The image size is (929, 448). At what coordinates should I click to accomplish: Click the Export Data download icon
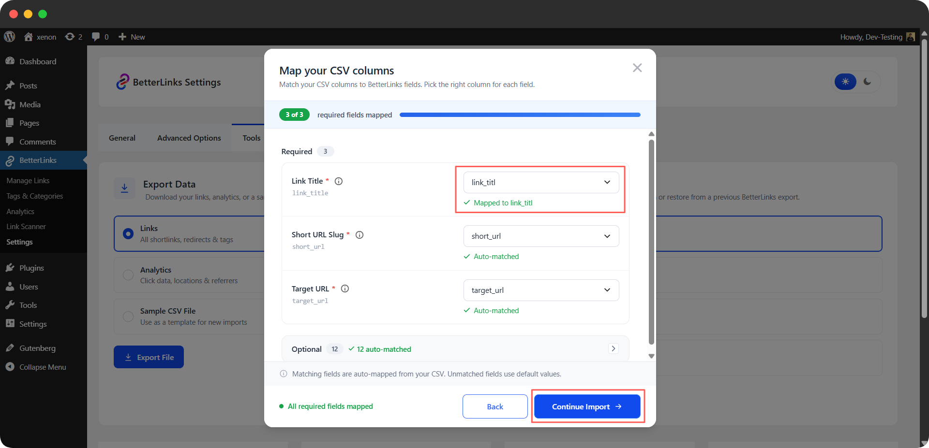(x=124, y=188)
